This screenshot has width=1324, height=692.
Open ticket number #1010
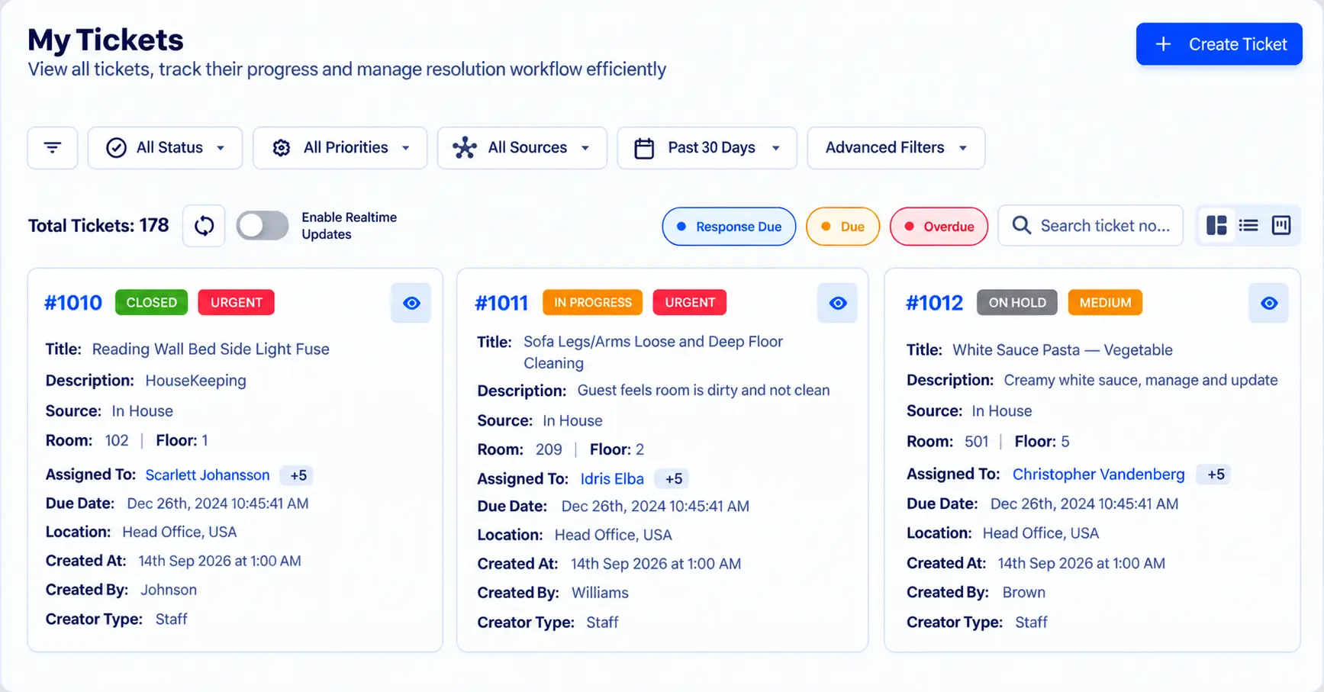point(73,303)
